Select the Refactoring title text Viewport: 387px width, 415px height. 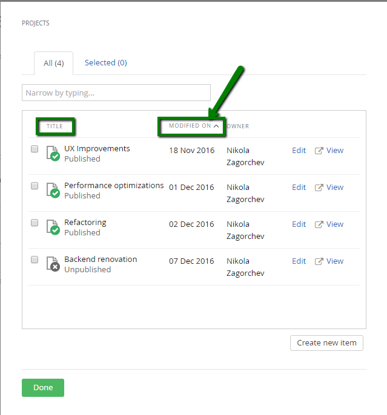85,223
